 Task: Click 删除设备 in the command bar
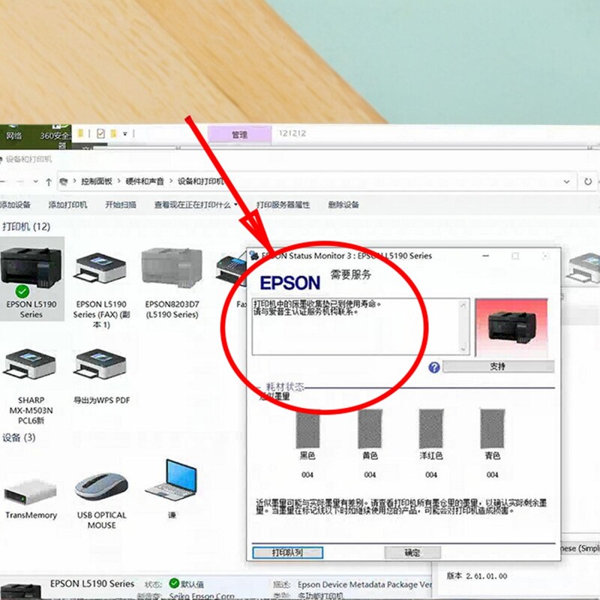(343, 205)
